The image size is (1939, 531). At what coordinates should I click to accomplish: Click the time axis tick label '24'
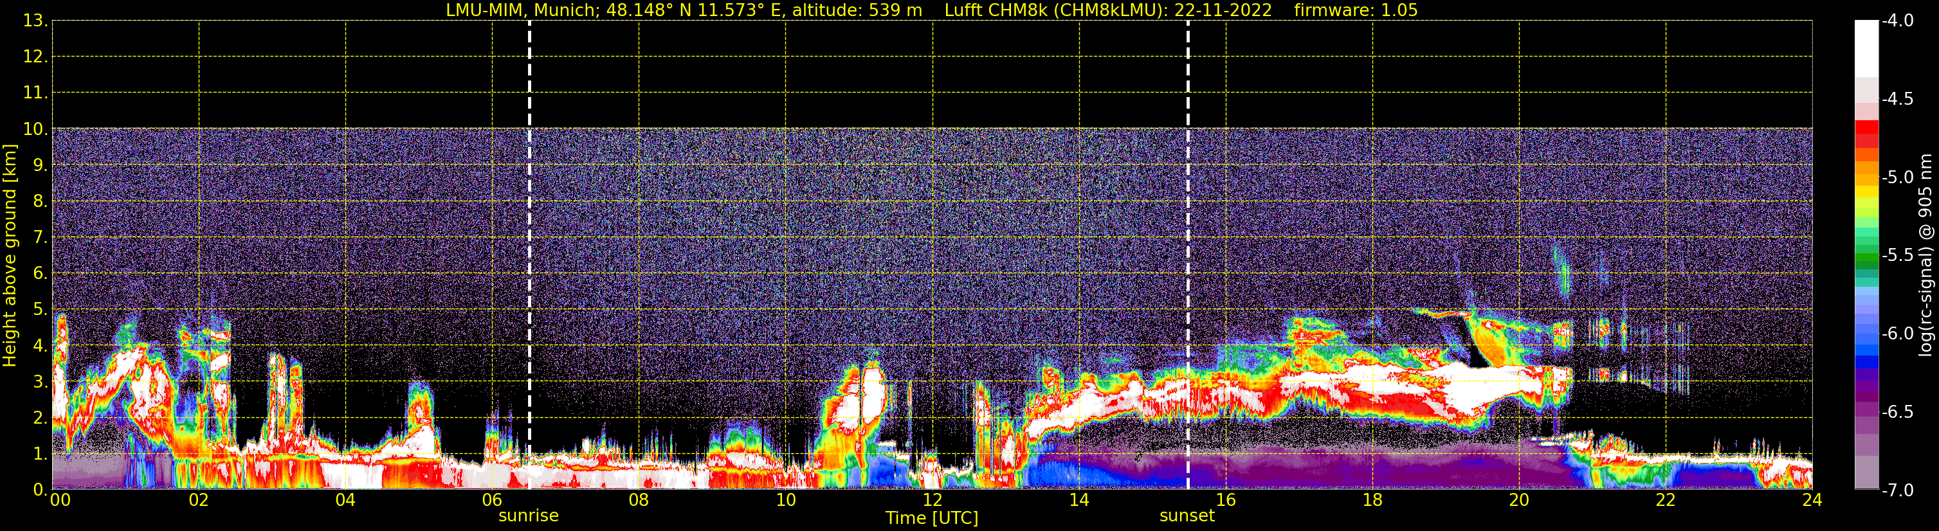[x=1812, y=500]
